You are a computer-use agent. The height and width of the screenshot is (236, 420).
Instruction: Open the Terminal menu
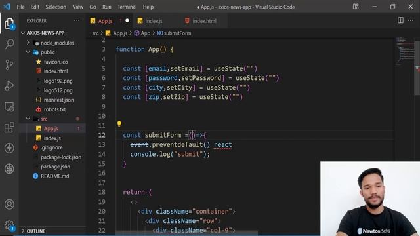click(127, 7)
